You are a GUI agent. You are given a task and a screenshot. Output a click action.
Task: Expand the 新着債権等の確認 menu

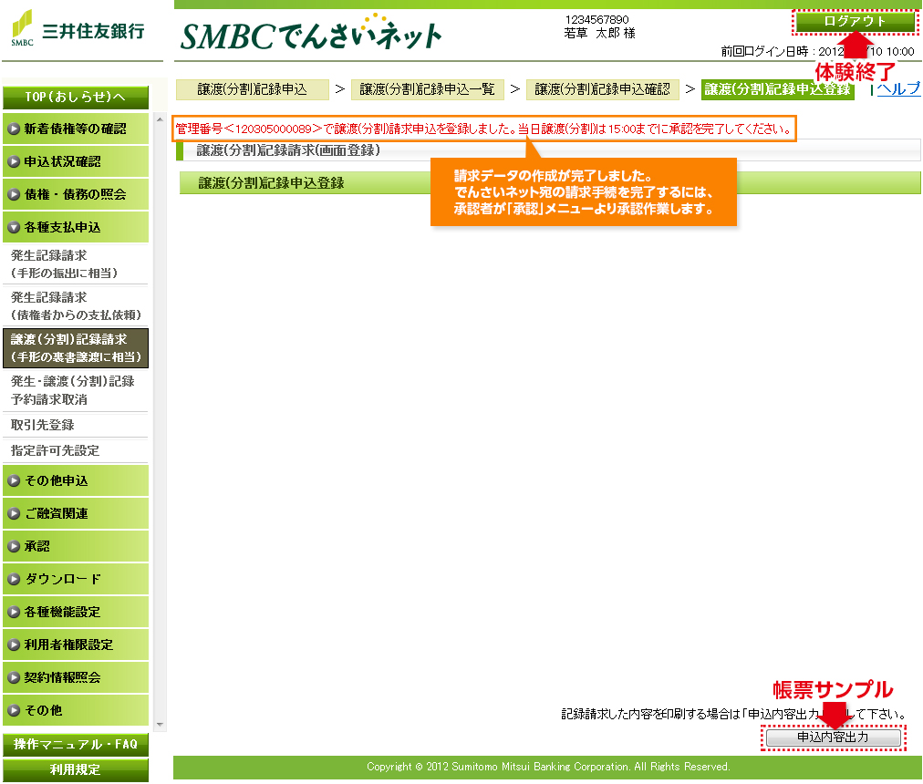76,129
